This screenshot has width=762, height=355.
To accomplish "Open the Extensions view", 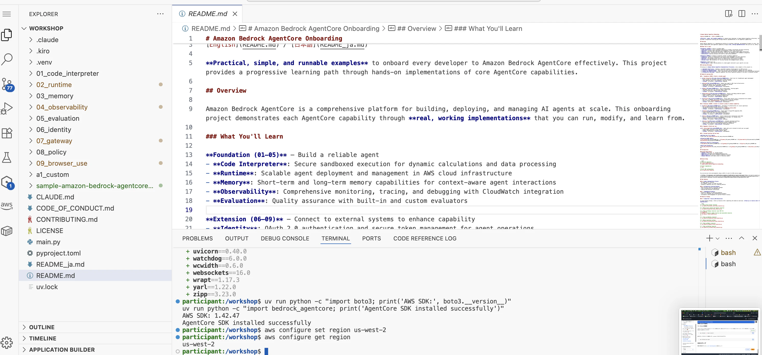I will (x=7, y=133).
